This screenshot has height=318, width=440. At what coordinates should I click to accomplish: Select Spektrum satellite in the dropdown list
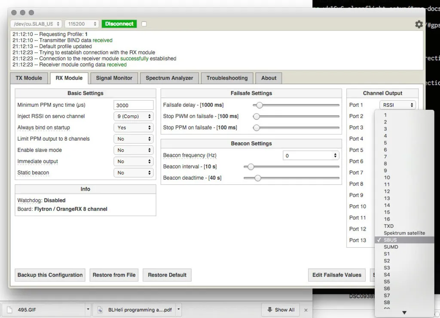tap(404, 233)
